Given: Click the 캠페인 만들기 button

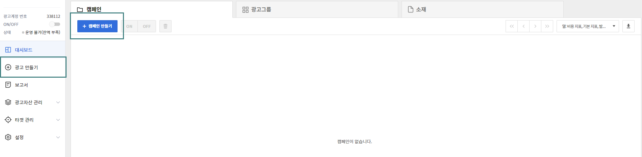Looking at the screenshot, I should point(97,26).
